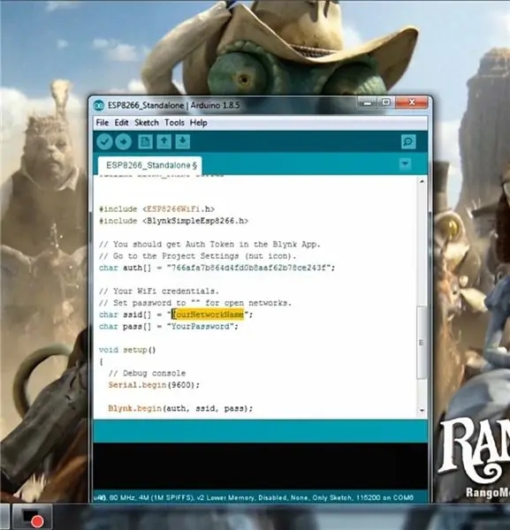Screen dimensions: 510x530
Task: Click the screen recorder taskbar icon
Action: click(x=33, y=517)
